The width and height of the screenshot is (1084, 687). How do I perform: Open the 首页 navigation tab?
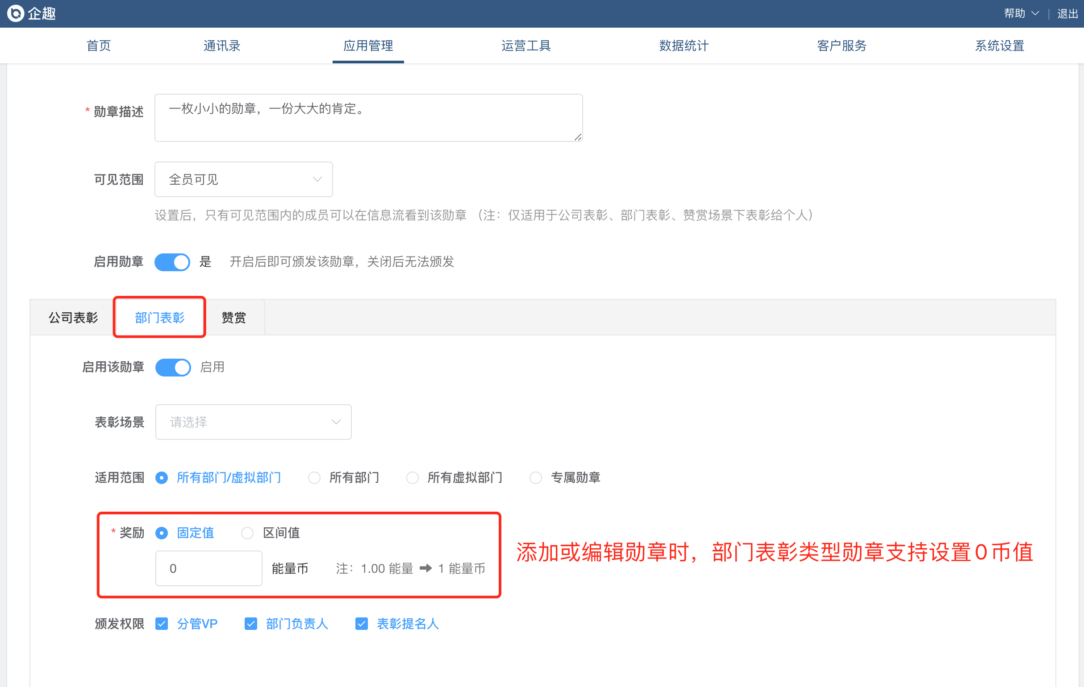coord(99,46)
